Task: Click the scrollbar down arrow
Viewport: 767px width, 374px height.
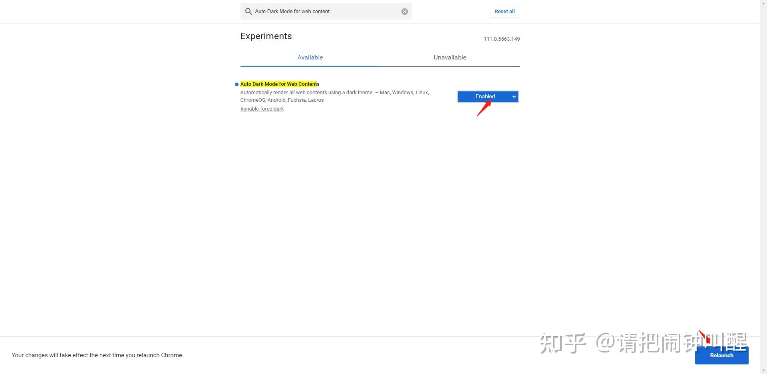Action: tap(763, 371)
